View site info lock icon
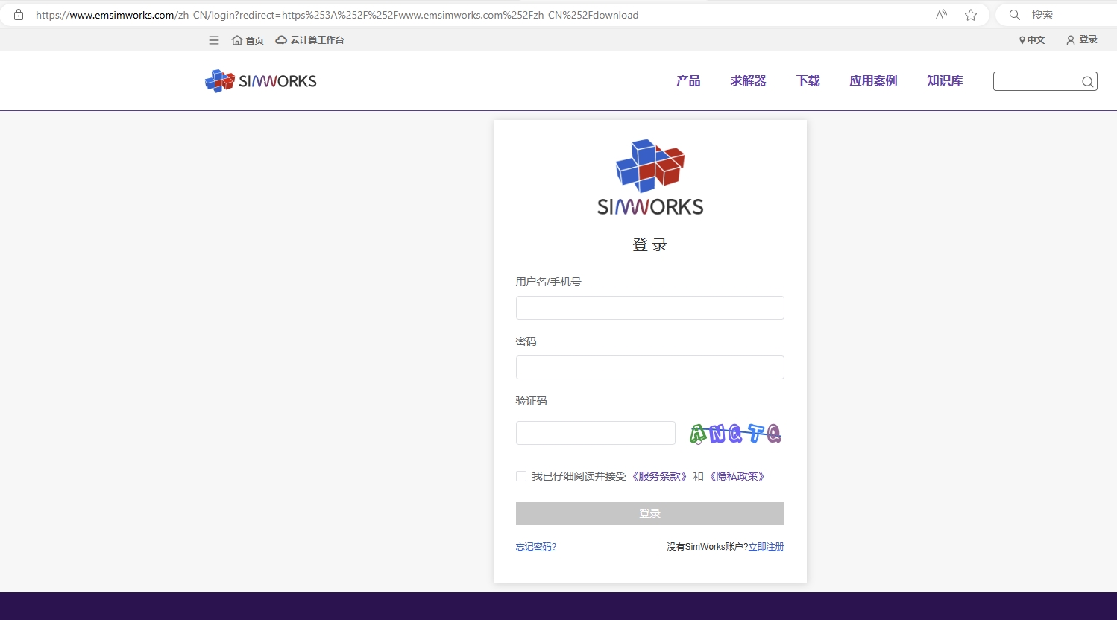1117x620 pixels. point(19,15)
